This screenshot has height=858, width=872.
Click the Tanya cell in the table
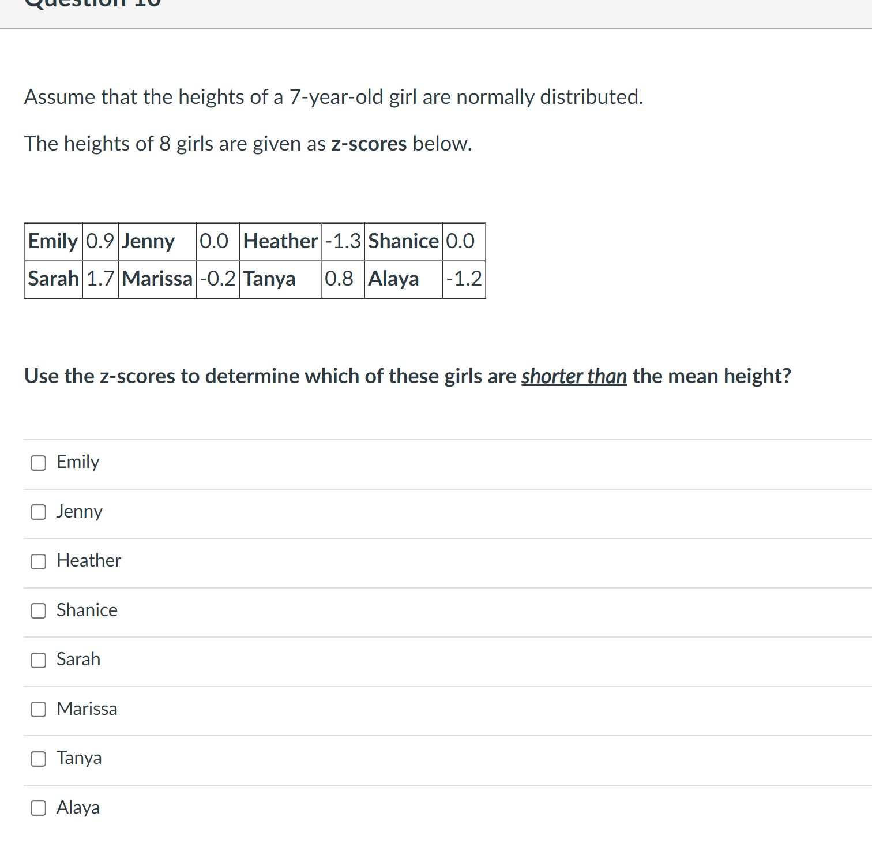(269, 279)
